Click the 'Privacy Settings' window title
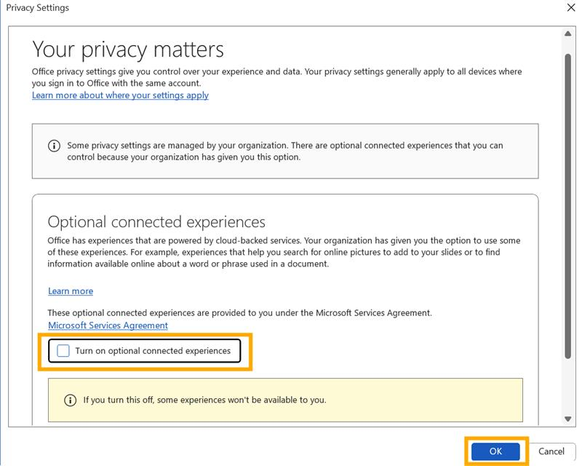582x466 pixels. pyautogui.click(x=38, y=8)
